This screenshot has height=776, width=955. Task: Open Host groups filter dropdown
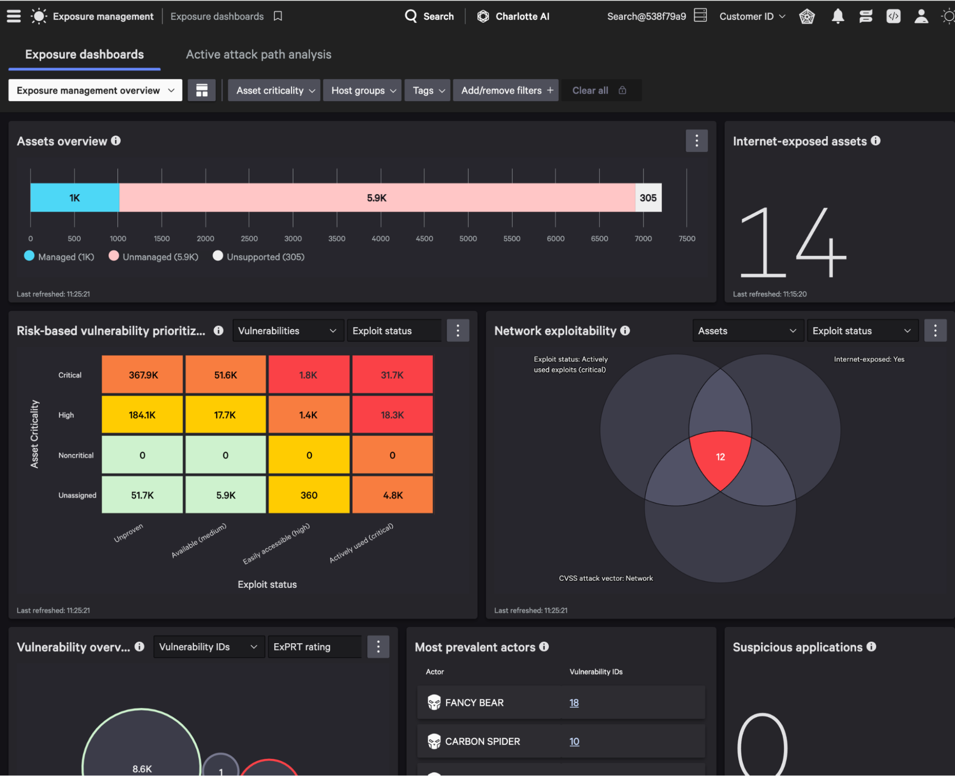click(363, 90)
